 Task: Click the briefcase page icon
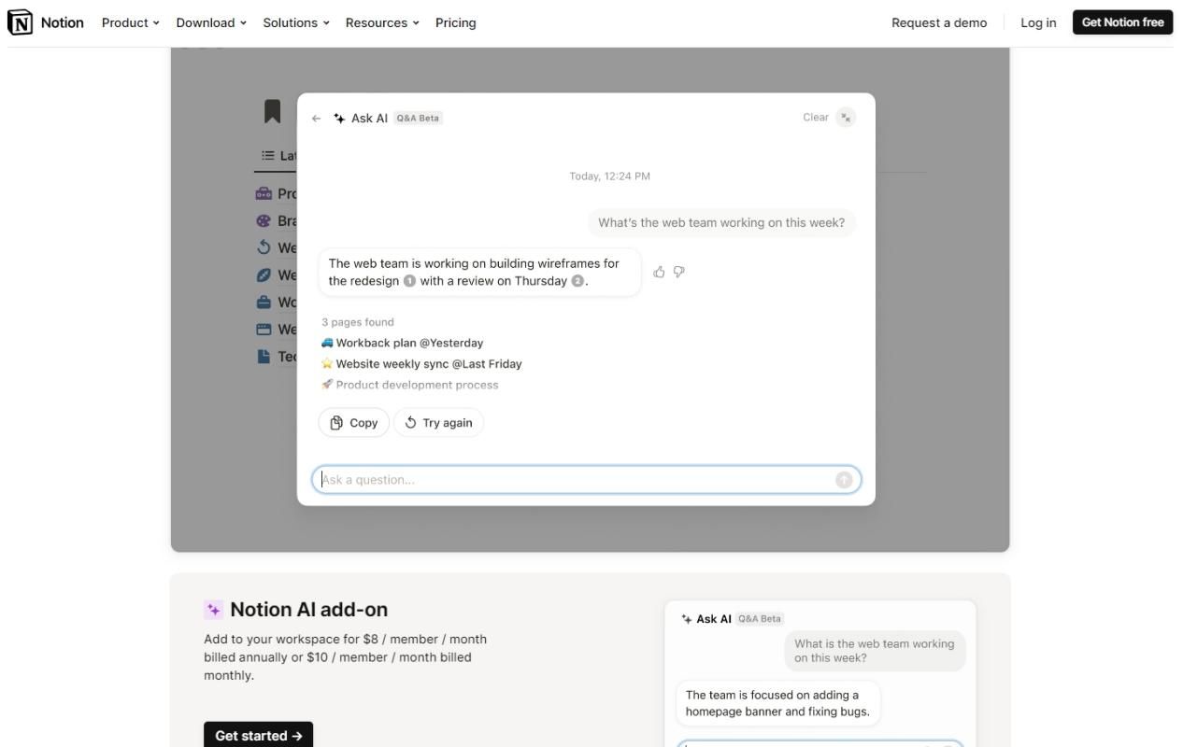tap(264, 303)
